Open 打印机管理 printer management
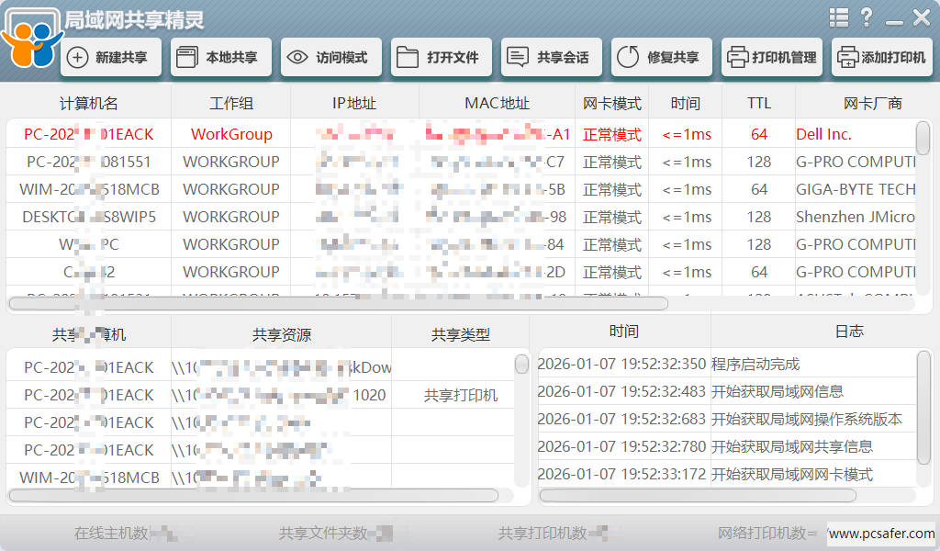This screenshot has height=551, width=940. click(771, 57)
